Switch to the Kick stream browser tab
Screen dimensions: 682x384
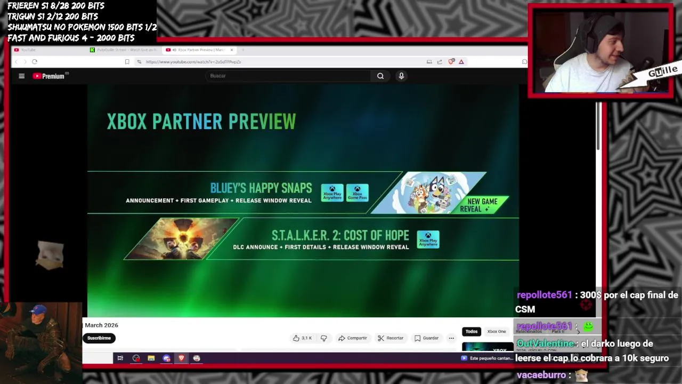click(x=124, y=50)
